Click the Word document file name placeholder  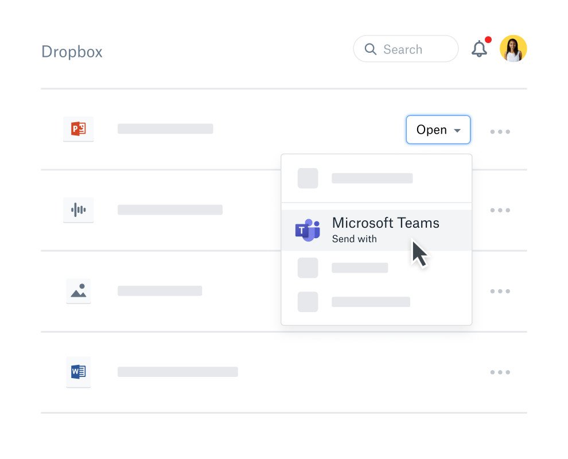tap(177, 372)
